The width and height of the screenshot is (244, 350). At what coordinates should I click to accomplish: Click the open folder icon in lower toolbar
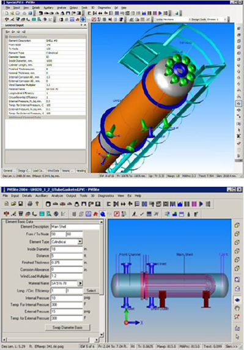click(x=13, y=204)
